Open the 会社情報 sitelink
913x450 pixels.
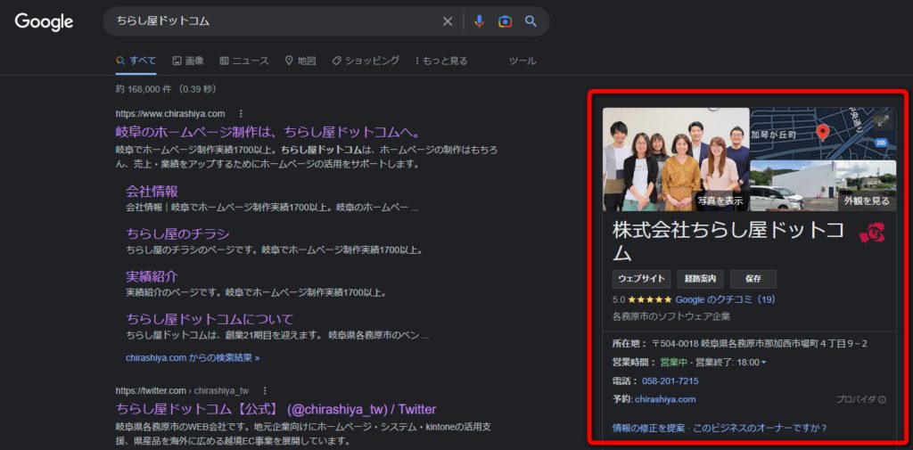pos(152,191)
